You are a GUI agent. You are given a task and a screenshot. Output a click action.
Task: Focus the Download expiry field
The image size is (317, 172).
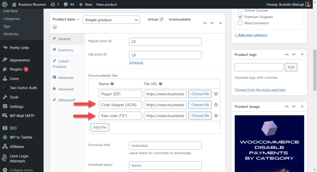coord(165,165)
